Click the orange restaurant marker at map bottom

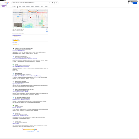coord(44,25)
